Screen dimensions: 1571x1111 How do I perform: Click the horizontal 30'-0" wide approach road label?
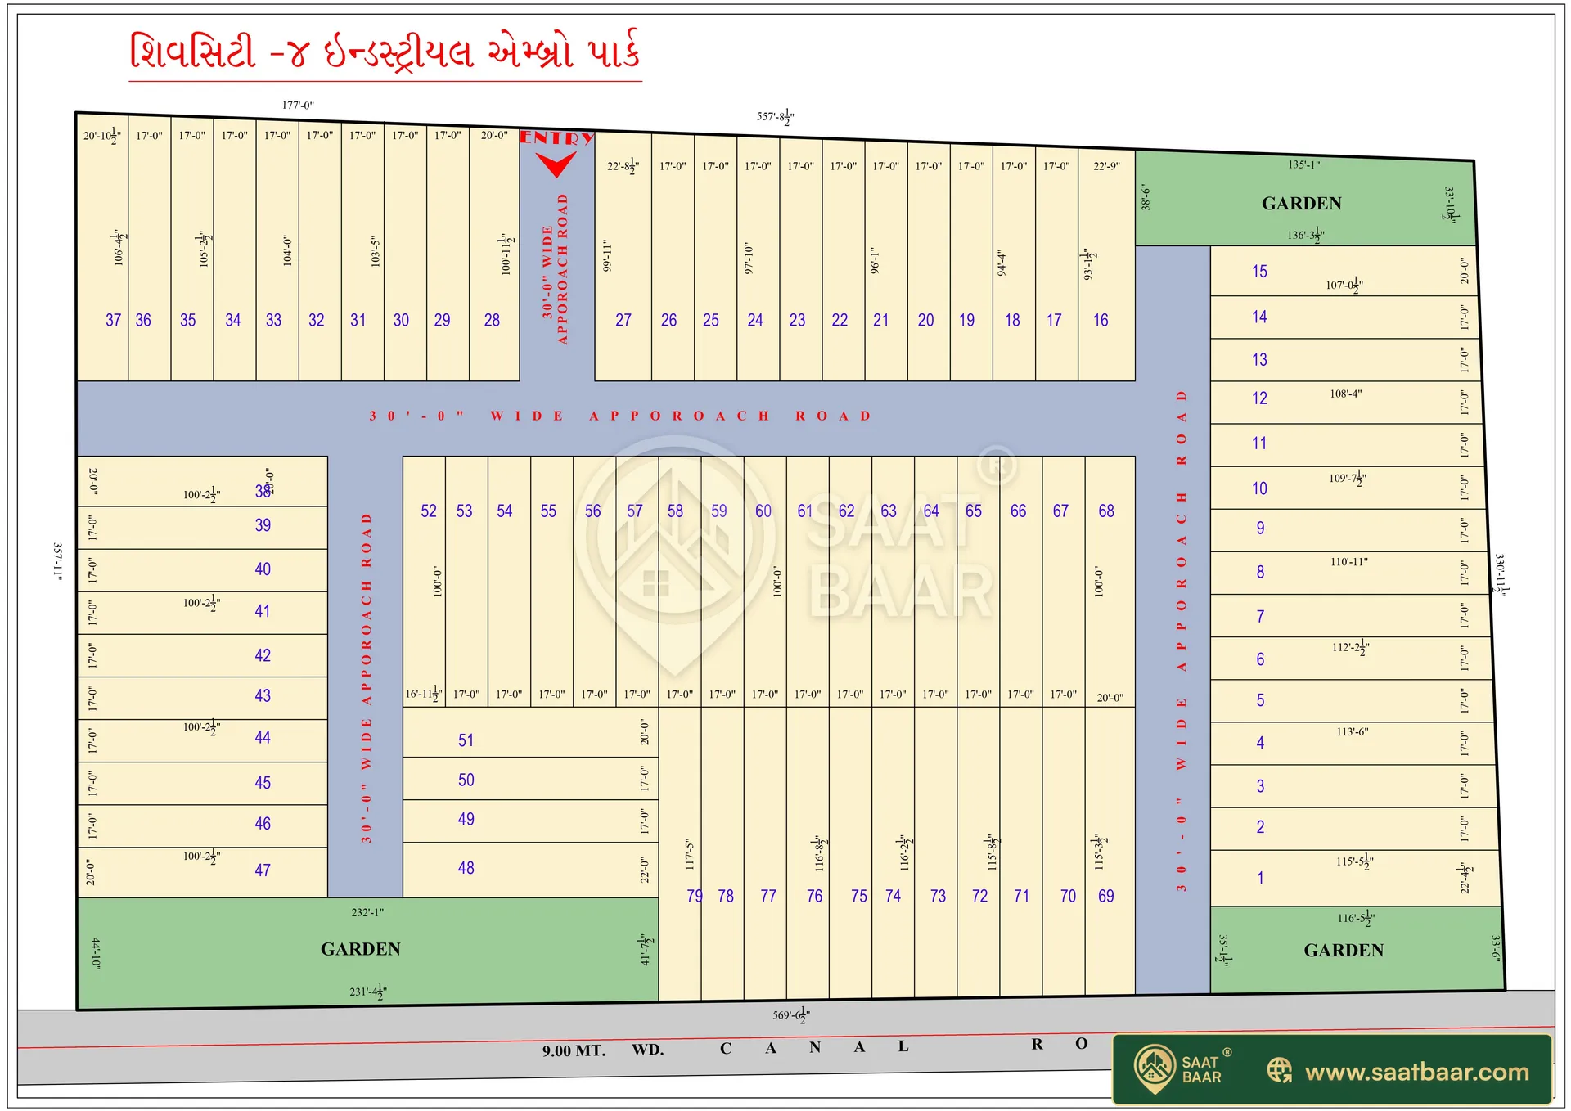[x=619, y=416]
